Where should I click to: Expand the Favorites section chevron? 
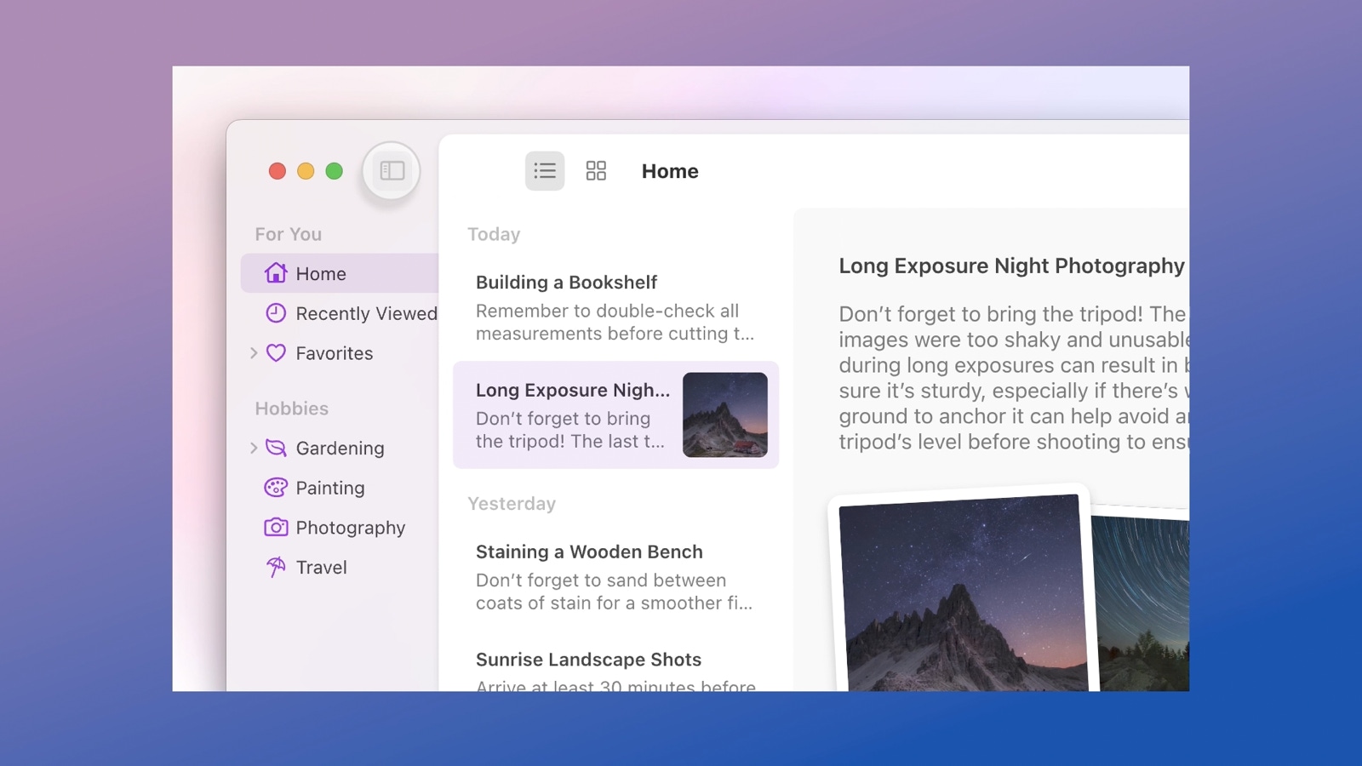coord(254,353)
